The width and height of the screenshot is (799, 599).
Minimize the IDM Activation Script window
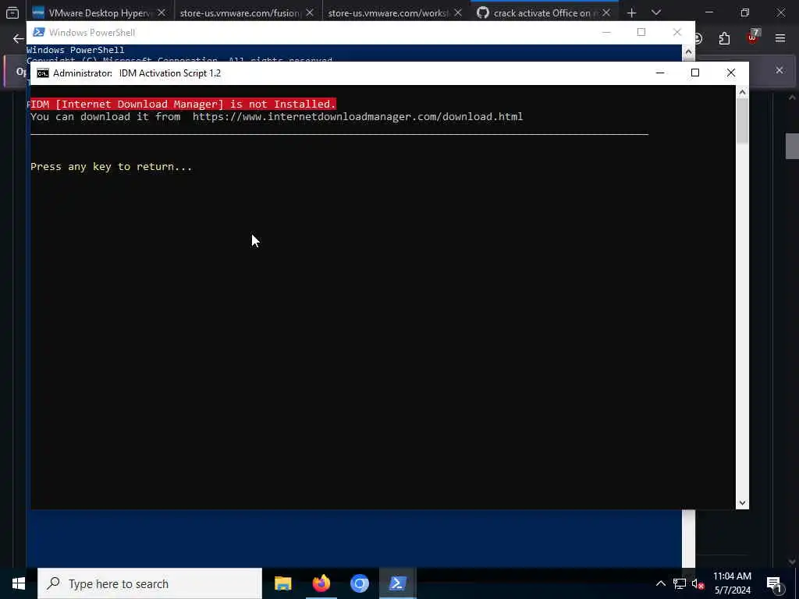point(660,73)
